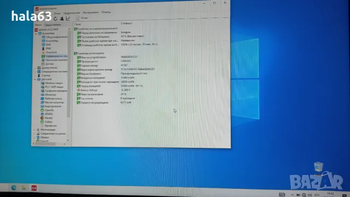Select the Текущ капацитет row
Image resolution: width=350 pixels, height=197 pixels.
coord(110,86)
